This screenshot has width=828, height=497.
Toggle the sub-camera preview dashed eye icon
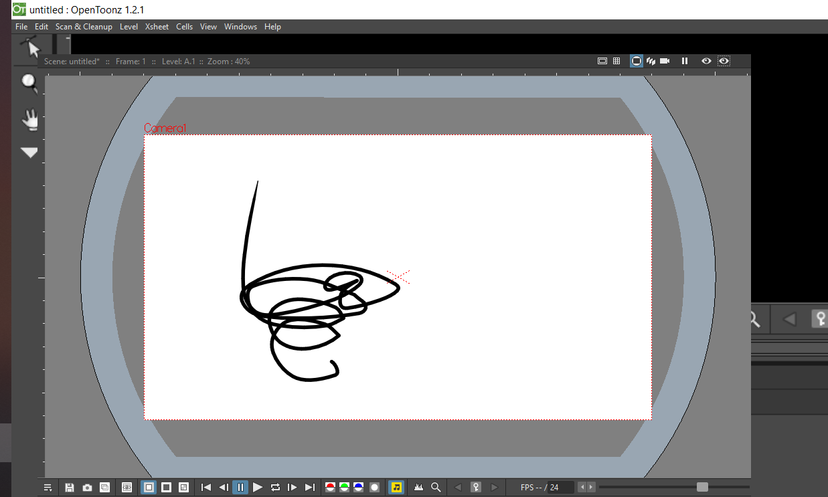click(x=724, y=61)
